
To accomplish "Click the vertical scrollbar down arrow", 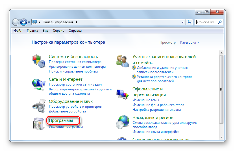I will [221, 137].
